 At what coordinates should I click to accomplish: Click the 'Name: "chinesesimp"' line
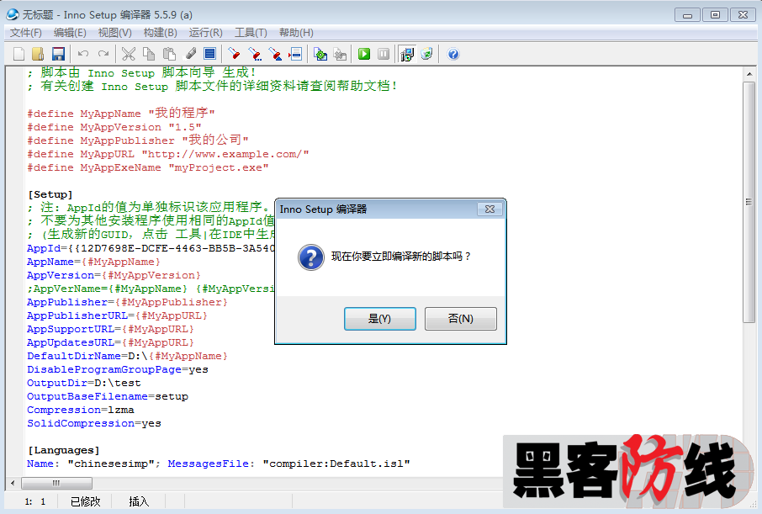[x=218, y=464]
